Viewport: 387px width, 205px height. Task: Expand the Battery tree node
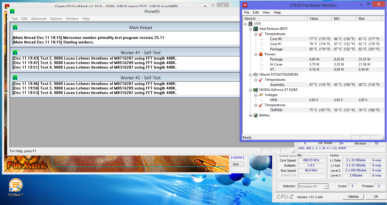coord(250,115)
